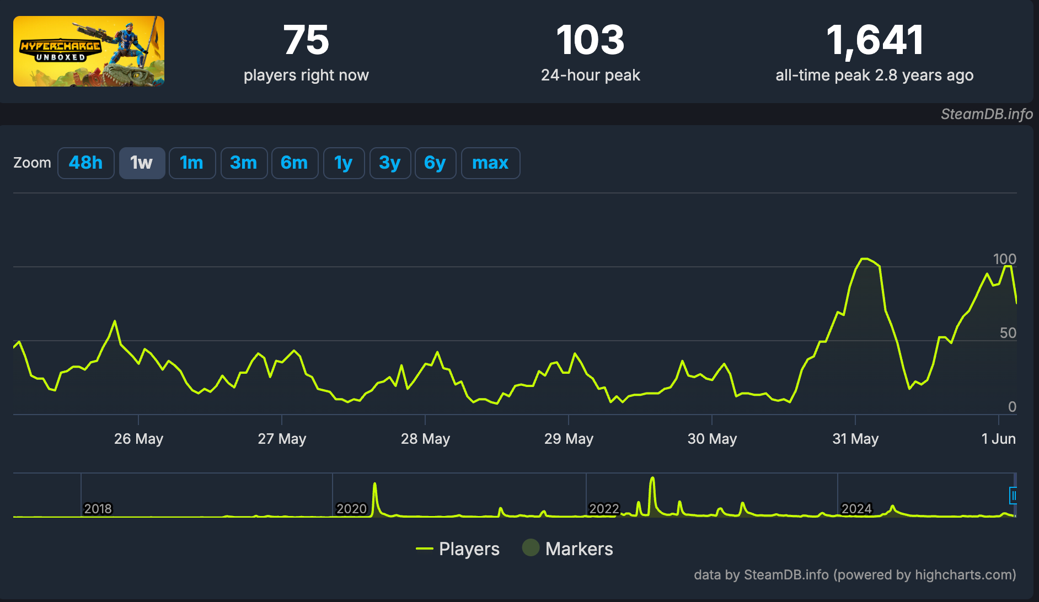
Task: Select the 48h zoom range
Action: [x=86, y=163]
